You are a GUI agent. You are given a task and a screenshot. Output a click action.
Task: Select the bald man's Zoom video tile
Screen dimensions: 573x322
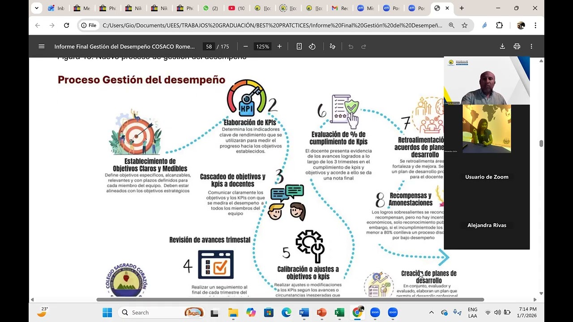pyautogui.click(x=487, y=80)
